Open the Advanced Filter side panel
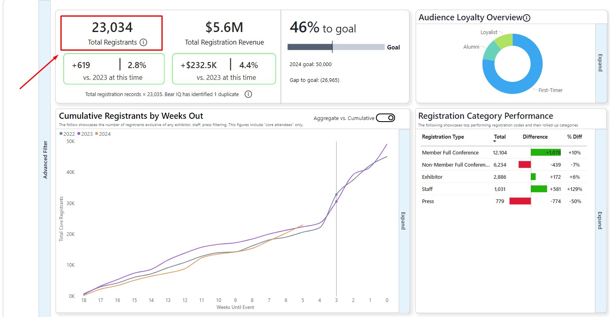Screen dimensions: 612x317 [45, 160]
